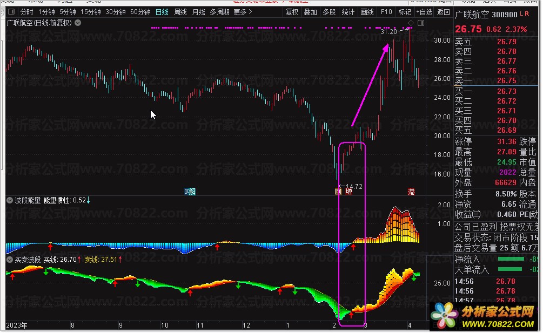543x333 pixels.
Task: Click the 换手 value 8.50%
Action: (506, 194)
